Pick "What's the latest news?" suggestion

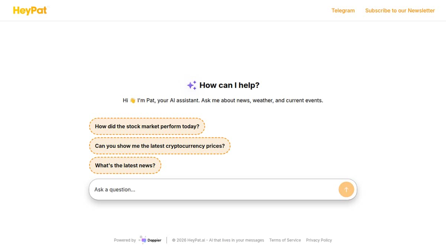tap(125, 166)
